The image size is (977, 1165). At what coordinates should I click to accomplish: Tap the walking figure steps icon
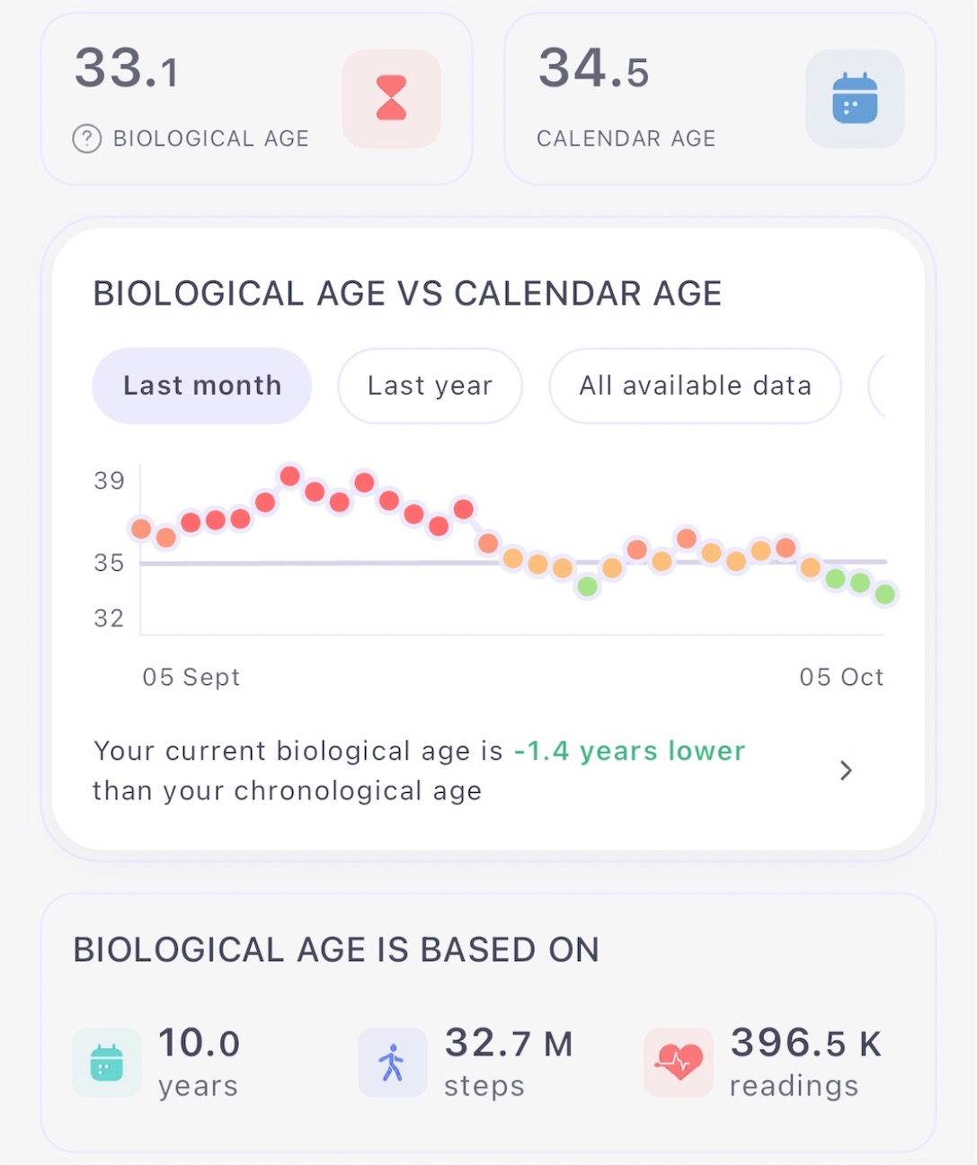coord(392,1063)
